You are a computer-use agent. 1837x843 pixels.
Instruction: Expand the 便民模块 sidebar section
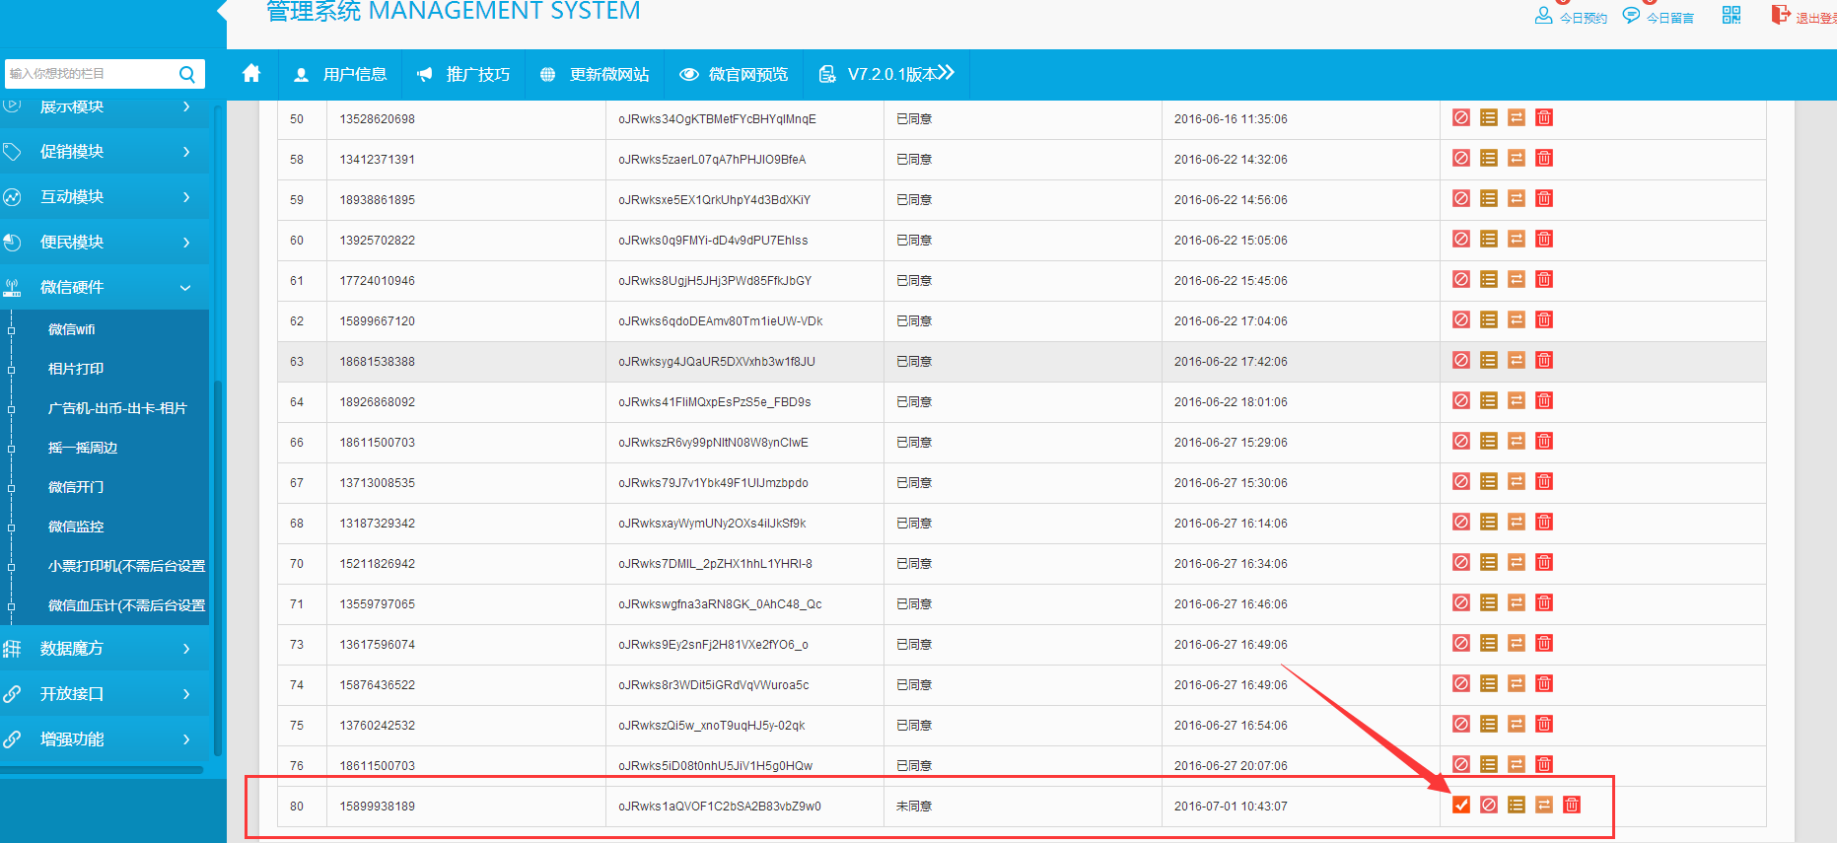coord(105,243)
